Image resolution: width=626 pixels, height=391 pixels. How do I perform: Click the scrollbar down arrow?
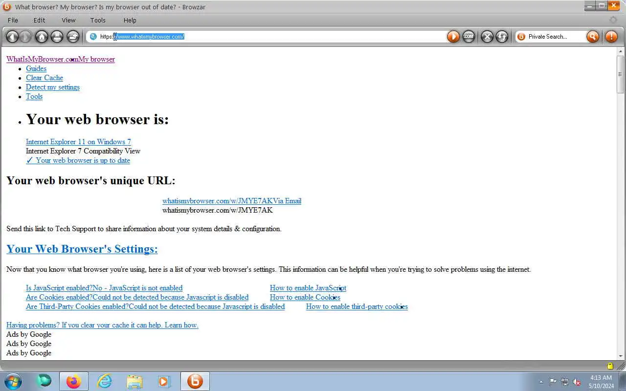[621, 356]
